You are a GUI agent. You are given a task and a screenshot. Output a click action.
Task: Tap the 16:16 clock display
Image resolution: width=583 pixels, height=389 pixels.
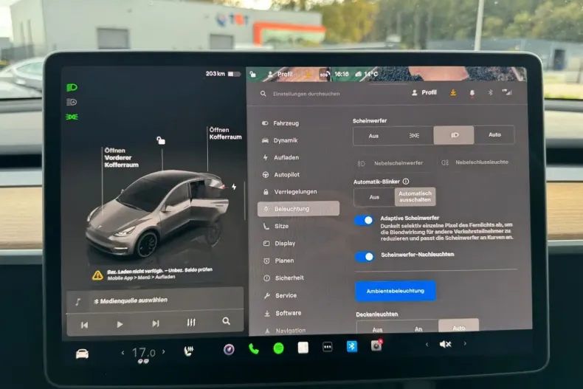(342, 74)
